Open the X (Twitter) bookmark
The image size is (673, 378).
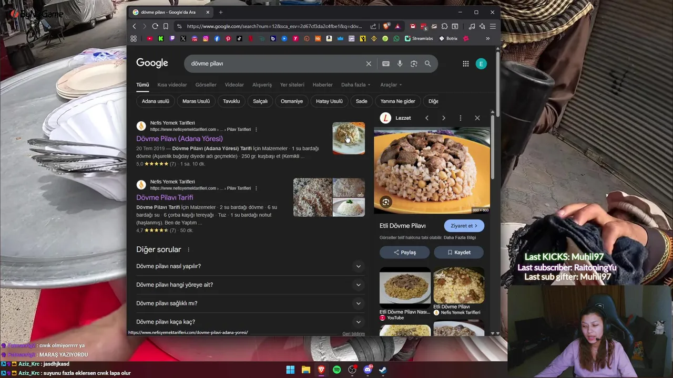[x=183, y=38]
